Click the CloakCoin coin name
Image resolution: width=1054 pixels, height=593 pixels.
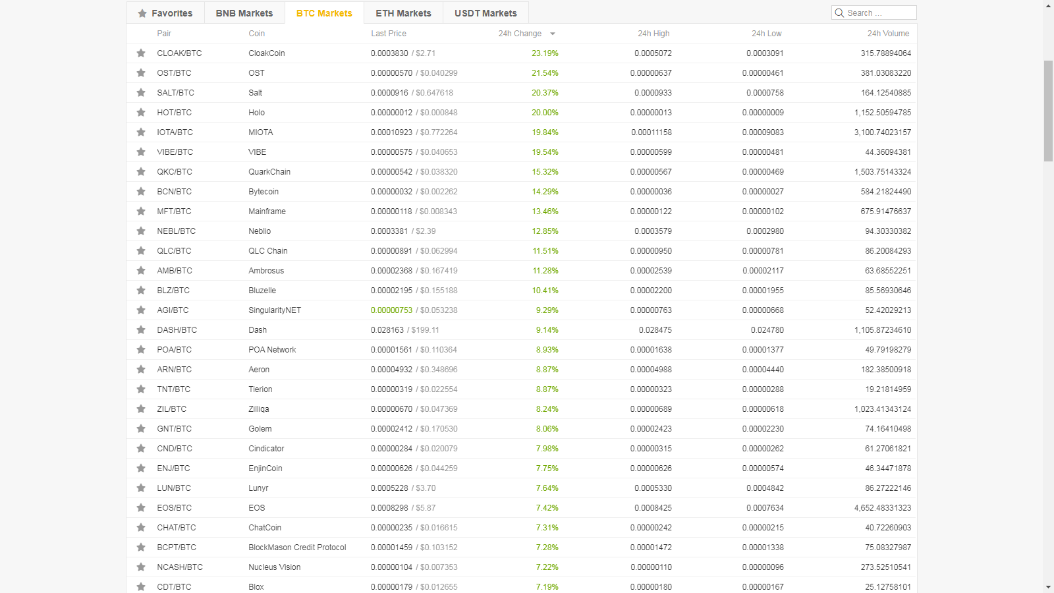tap(267, 53)
